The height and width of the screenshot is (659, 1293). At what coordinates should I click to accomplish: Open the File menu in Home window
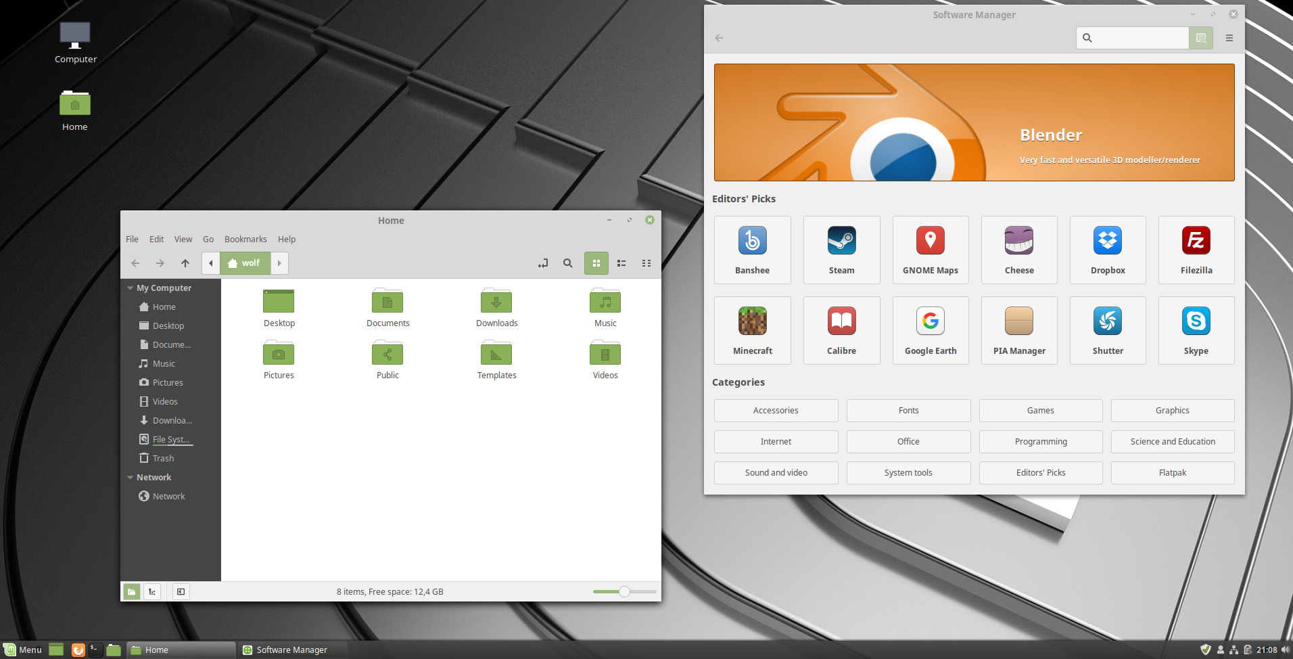[132, 240]
